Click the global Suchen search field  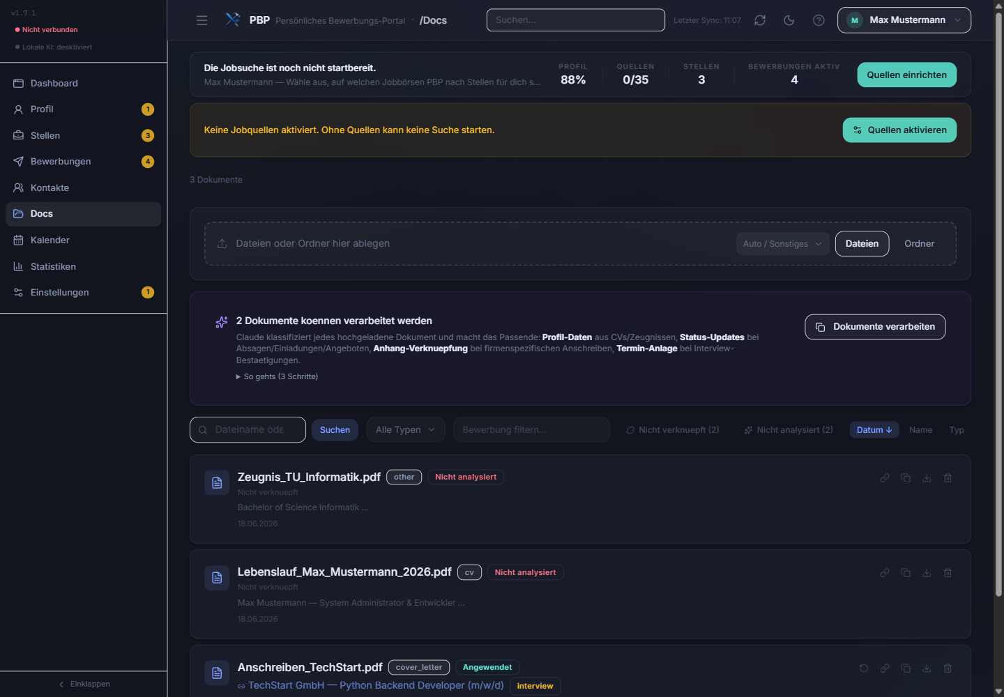576,20
